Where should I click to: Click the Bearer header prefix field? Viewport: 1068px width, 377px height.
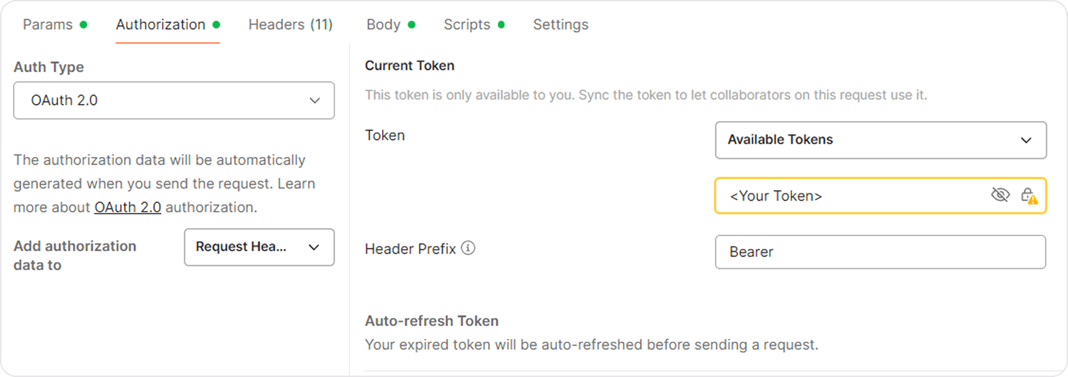(x=880, y=252)
